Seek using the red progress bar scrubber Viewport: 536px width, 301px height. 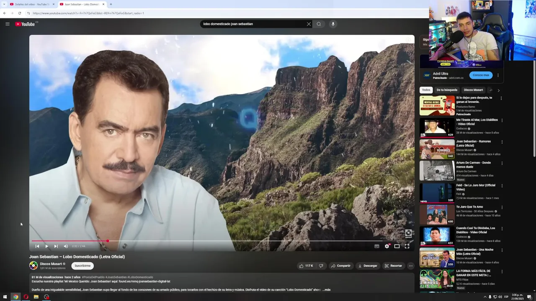(x=108, y=241)
